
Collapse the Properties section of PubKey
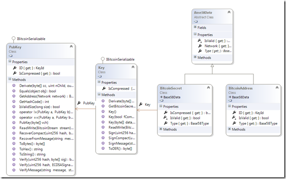(x=10, y=62)
